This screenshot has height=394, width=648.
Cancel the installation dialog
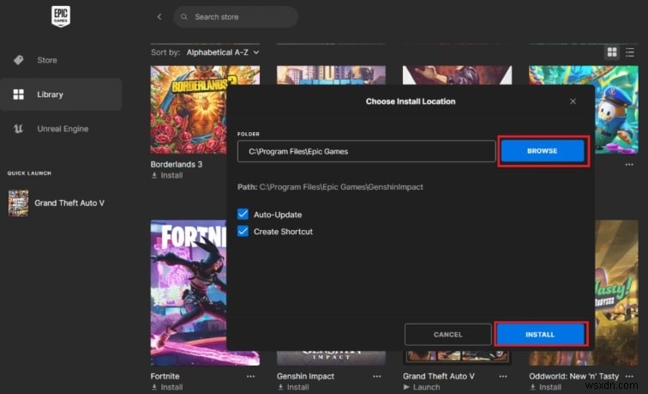pos(448,335)
